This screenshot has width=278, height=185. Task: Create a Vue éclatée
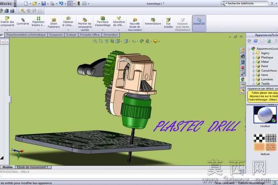[x=168, y=23]
